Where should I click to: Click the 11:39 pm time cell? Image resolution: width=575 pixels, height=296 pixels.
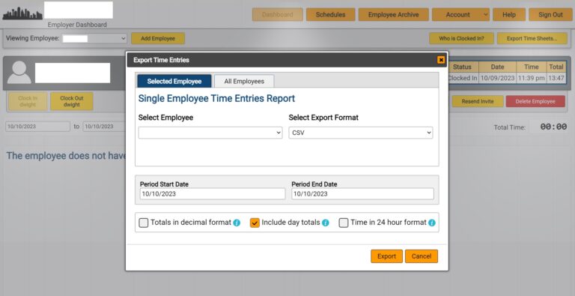point(531,78)
